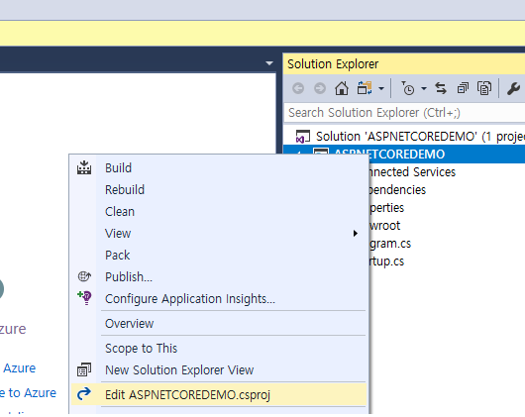The height and width of the screenshot is (417, 525).
Task: Expand the View submenu arrow
Action: tap(356, 234)
